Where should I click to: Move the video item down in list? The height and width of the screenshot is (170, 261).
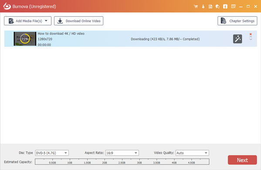(251, 39)
